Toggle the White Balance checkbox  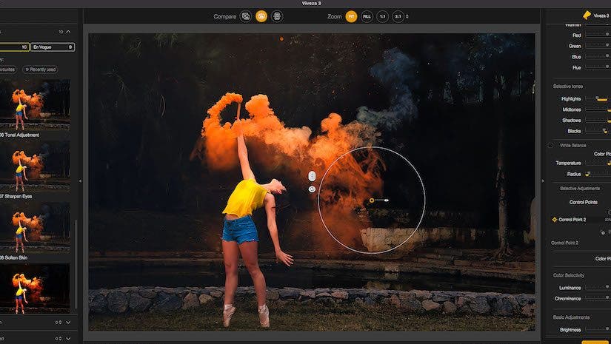(550, 145)
